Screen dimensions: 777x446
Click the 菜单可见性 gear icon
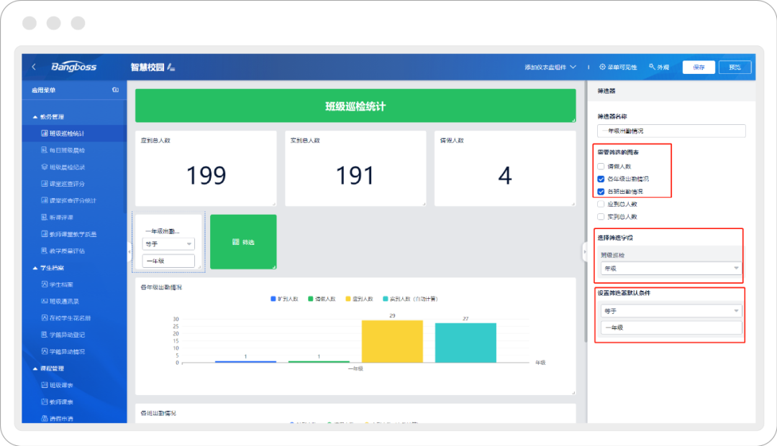pos(603,67)
